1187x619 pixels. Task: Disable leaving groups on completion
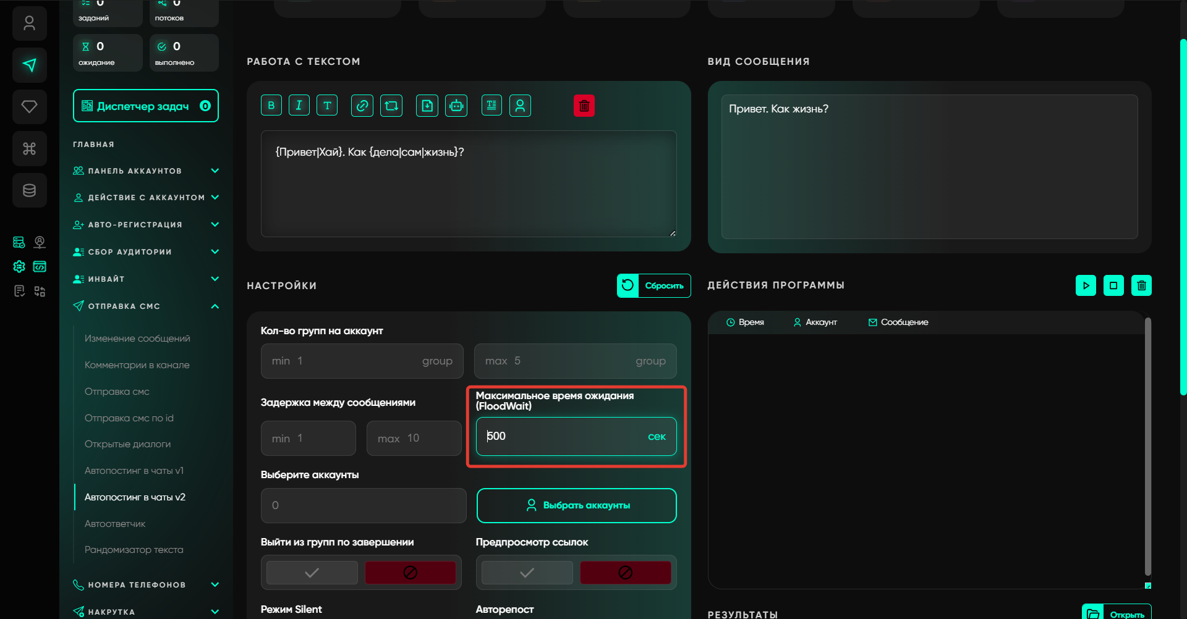(x=410, y=573)
